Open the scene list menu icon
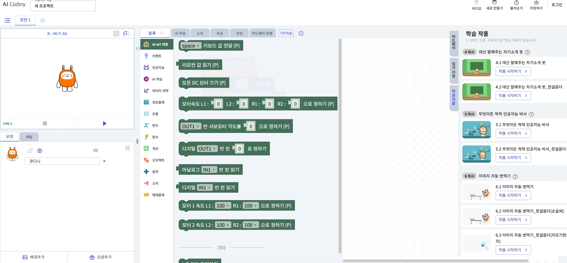This screenshot has height=263, width=567. coord(7,20)
